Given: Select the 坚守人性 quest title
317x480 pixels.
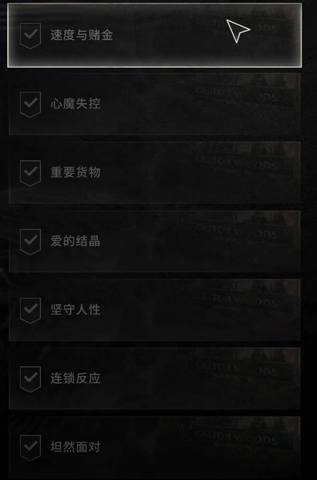Looking at the screenshot, I should [76, 310].
